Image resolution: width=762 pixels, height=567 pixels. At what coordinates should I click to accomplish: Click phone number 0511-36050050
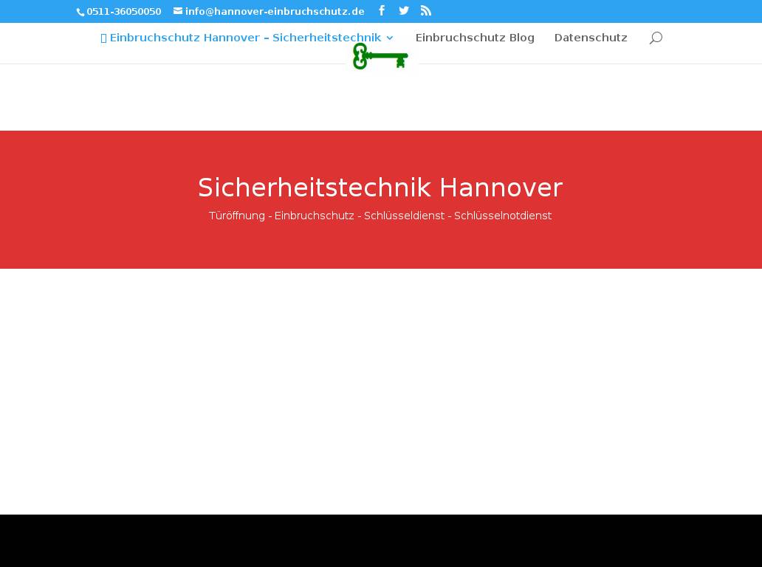[x=123, y=12]
